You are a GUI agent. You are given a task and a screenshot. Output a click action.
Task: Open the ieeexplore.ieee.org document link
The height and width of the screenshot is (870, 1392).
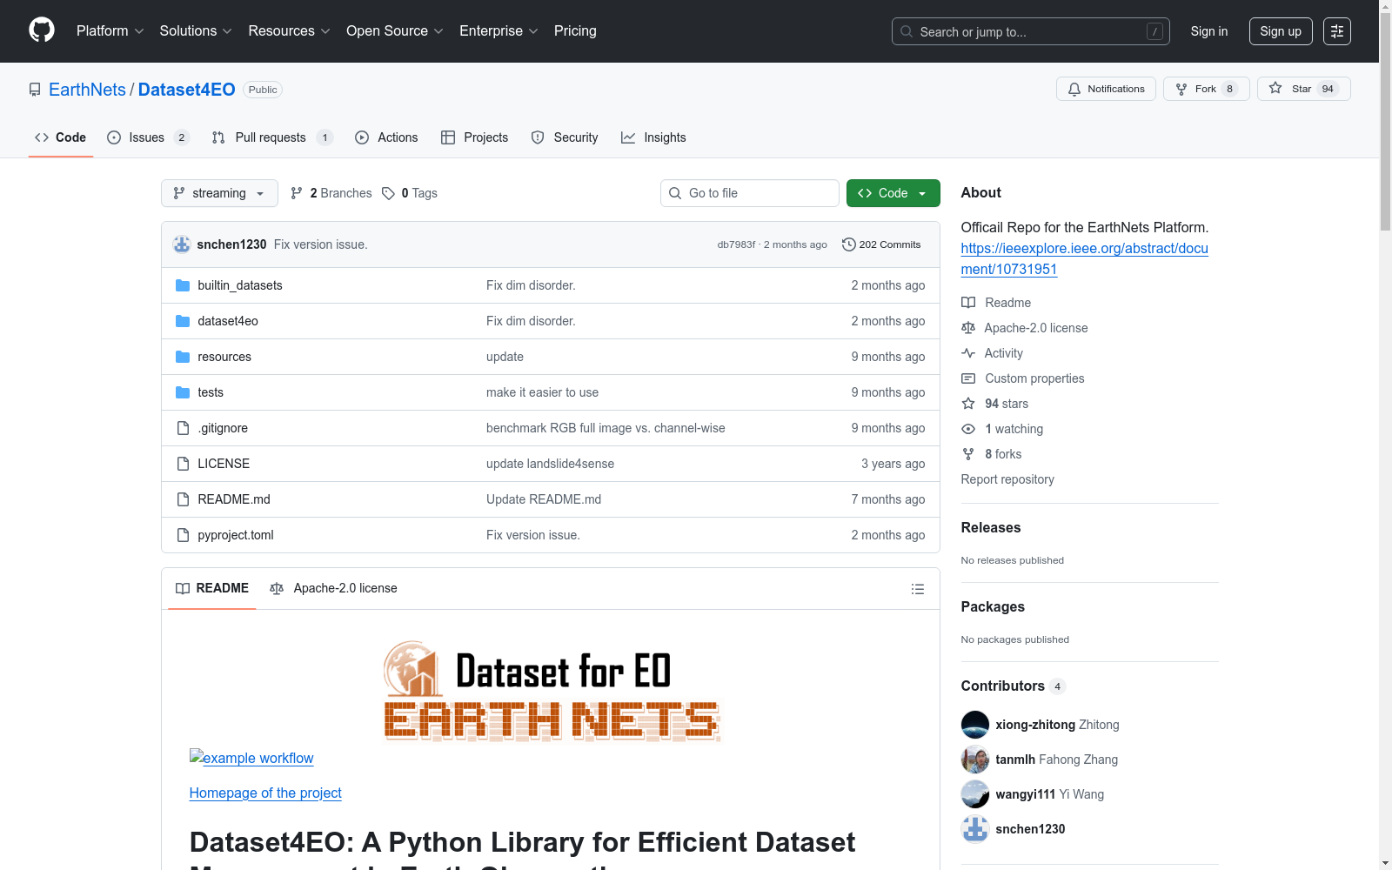(x=1084, y=258)
